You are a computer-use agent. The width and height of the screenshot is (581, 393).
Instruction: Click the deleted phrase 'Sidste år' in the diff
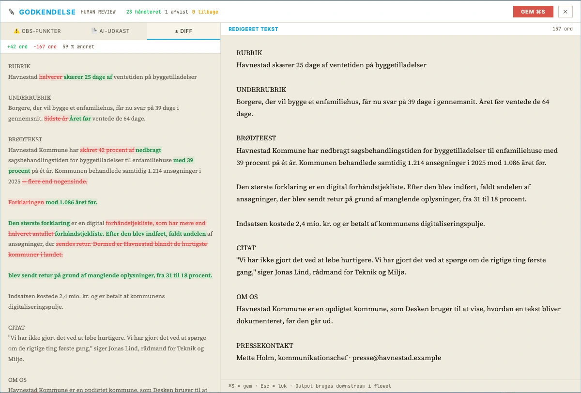point(56,119)
